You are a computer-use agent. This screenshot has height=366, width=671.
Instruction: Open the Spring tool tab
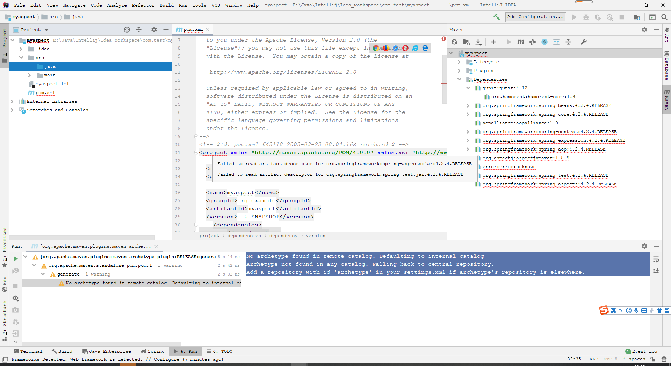(153, 351)
